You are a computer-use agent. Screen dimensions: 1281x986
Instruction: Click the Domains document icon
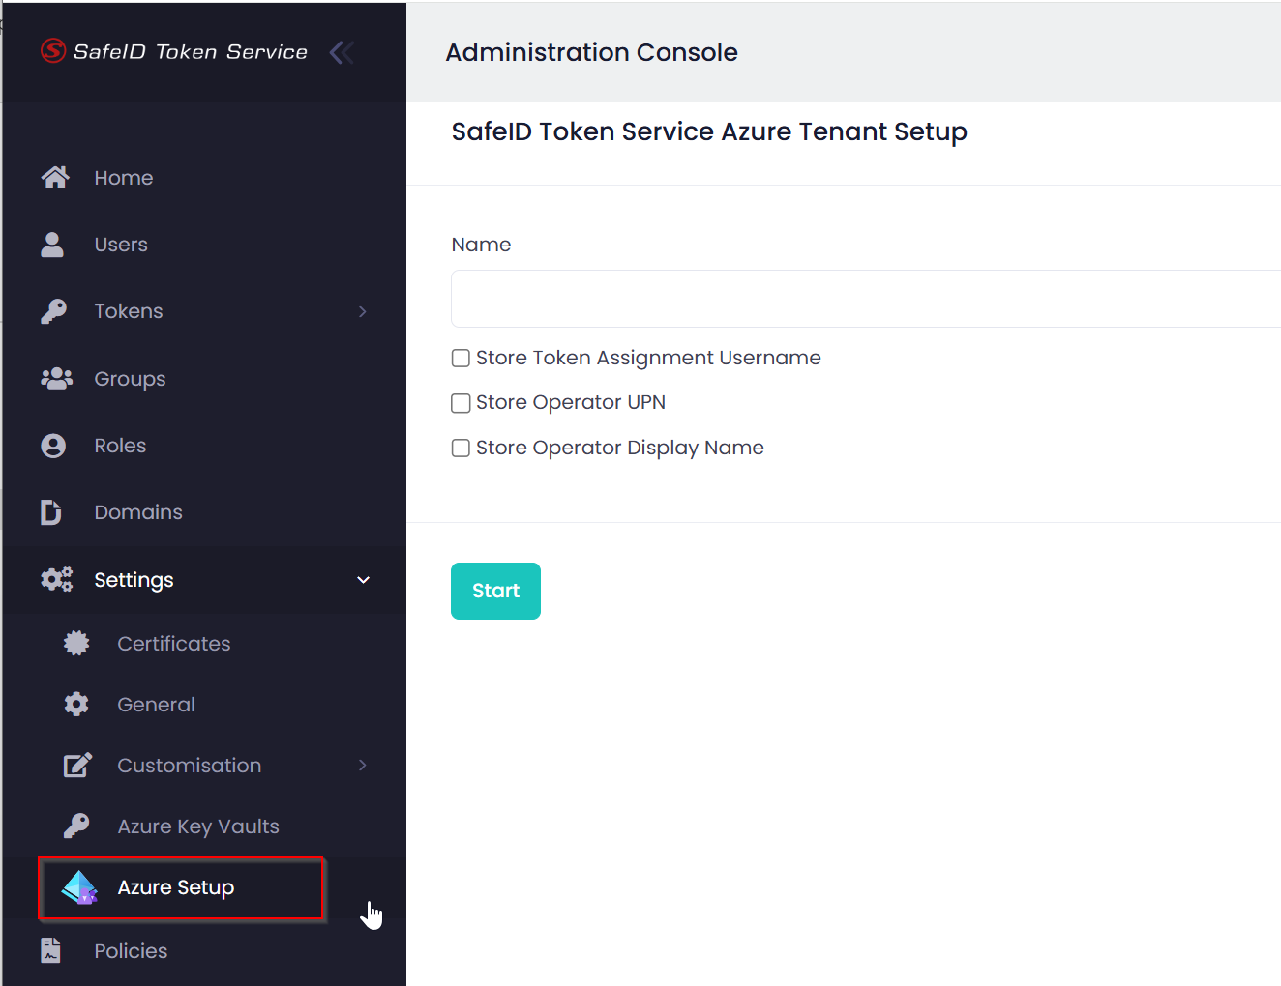pyautogui.click(x=51, y=512)
